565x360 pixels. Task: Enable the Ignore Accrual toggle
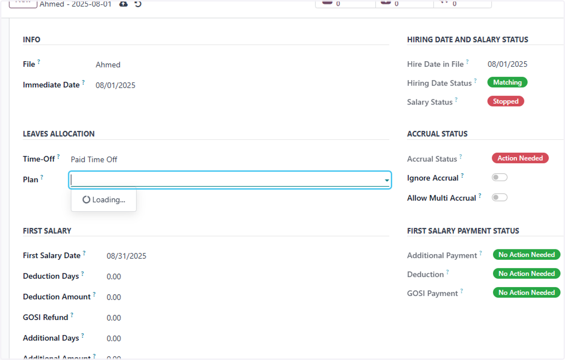click(500, 177)
